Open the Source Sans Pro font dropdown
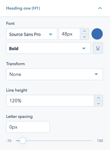 [x=32, y=34]
